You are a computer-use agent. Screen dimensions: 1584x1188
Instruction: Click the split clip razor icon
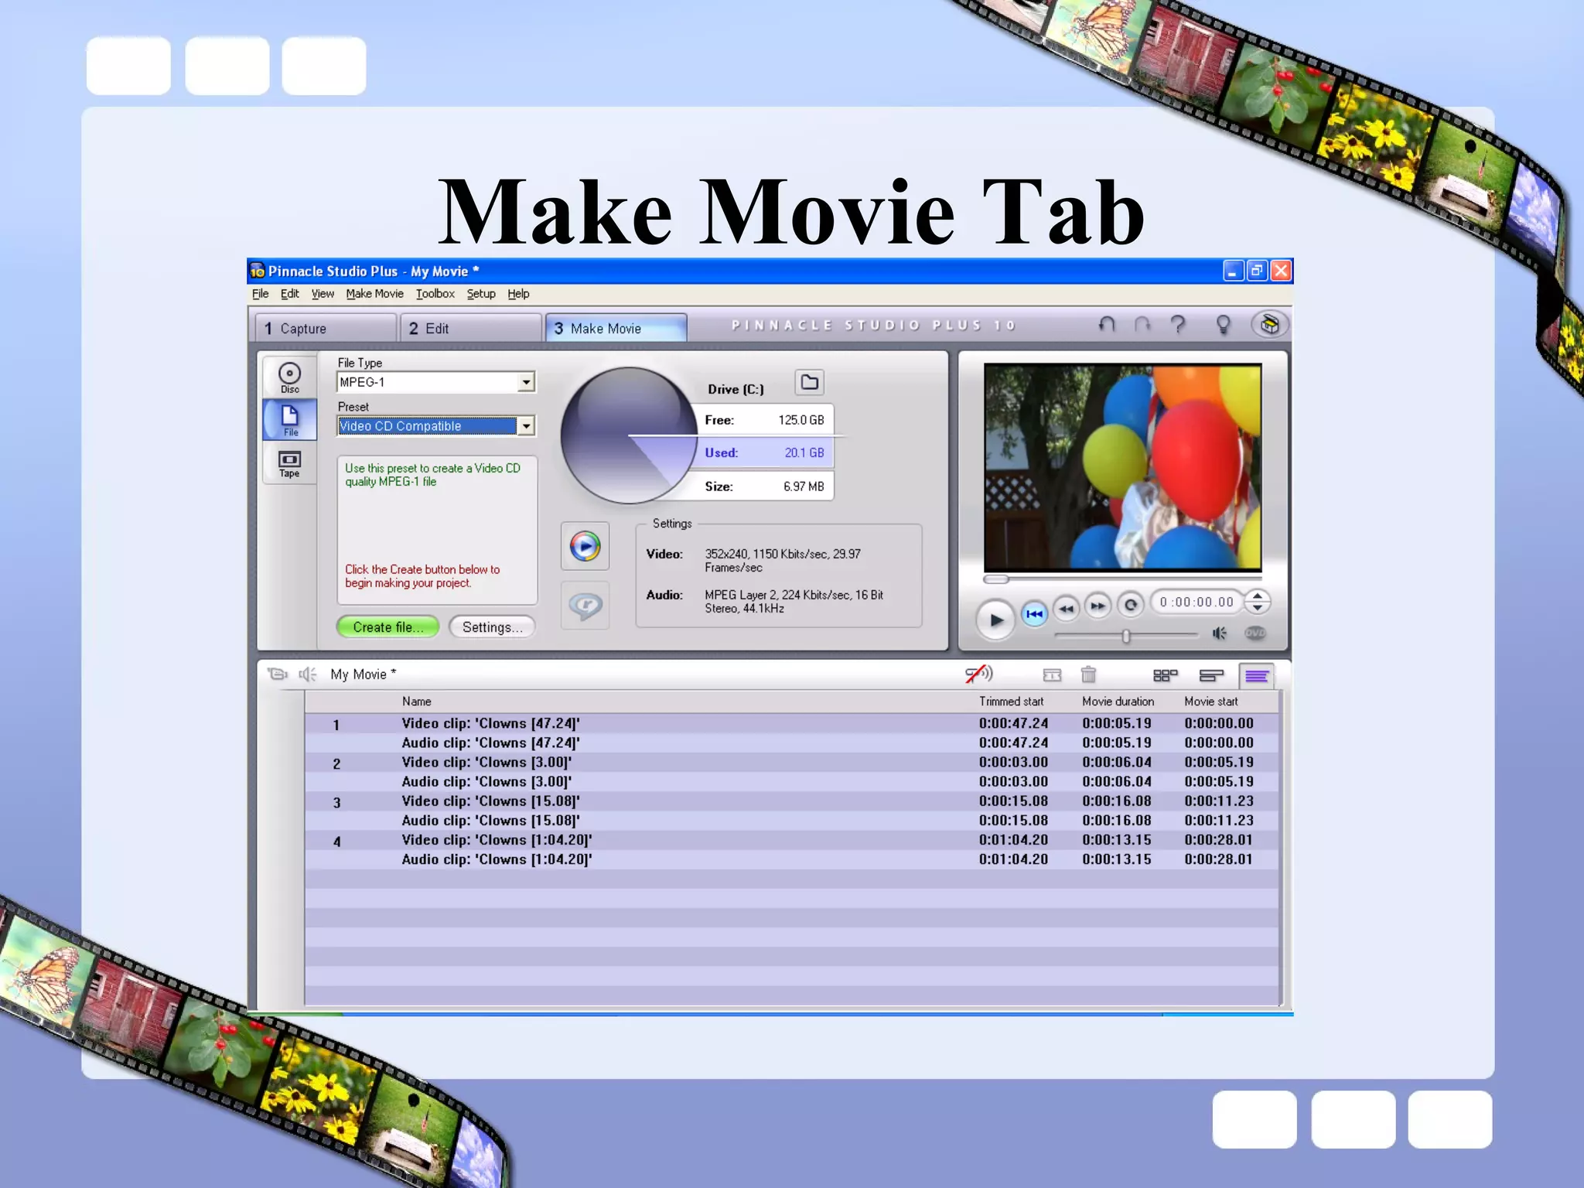pyautogui.click(x=1052, y=675)
